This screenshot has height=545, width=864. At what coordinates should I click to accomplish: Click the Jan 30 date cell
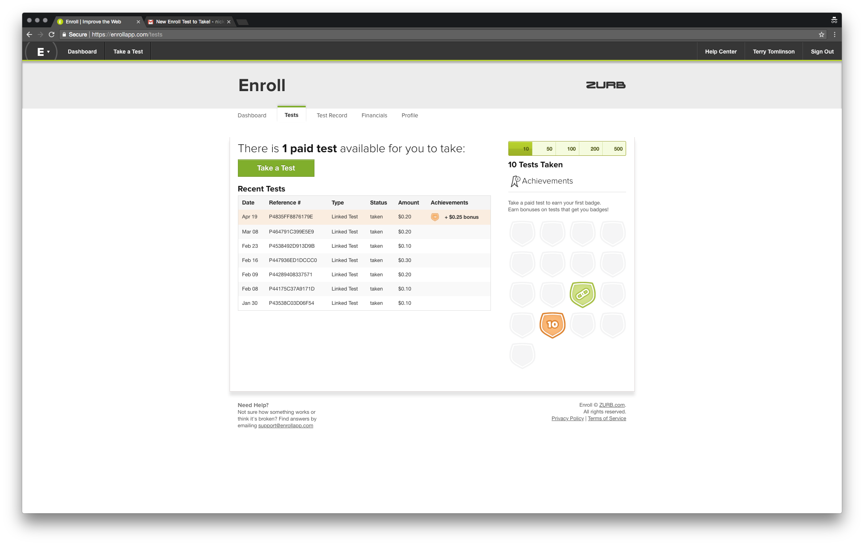[249, 303]
